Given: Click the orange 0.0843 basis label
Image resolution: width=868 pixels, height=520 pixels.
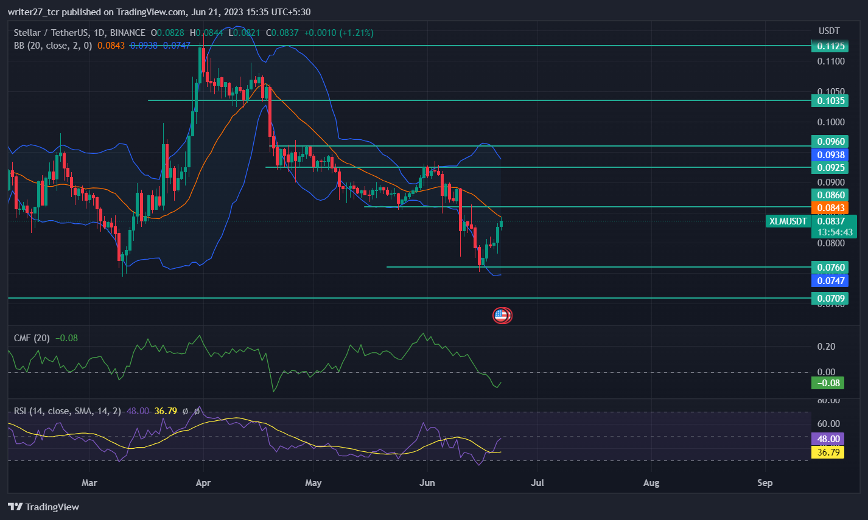Looking at the screenshot, I should 830,208.
